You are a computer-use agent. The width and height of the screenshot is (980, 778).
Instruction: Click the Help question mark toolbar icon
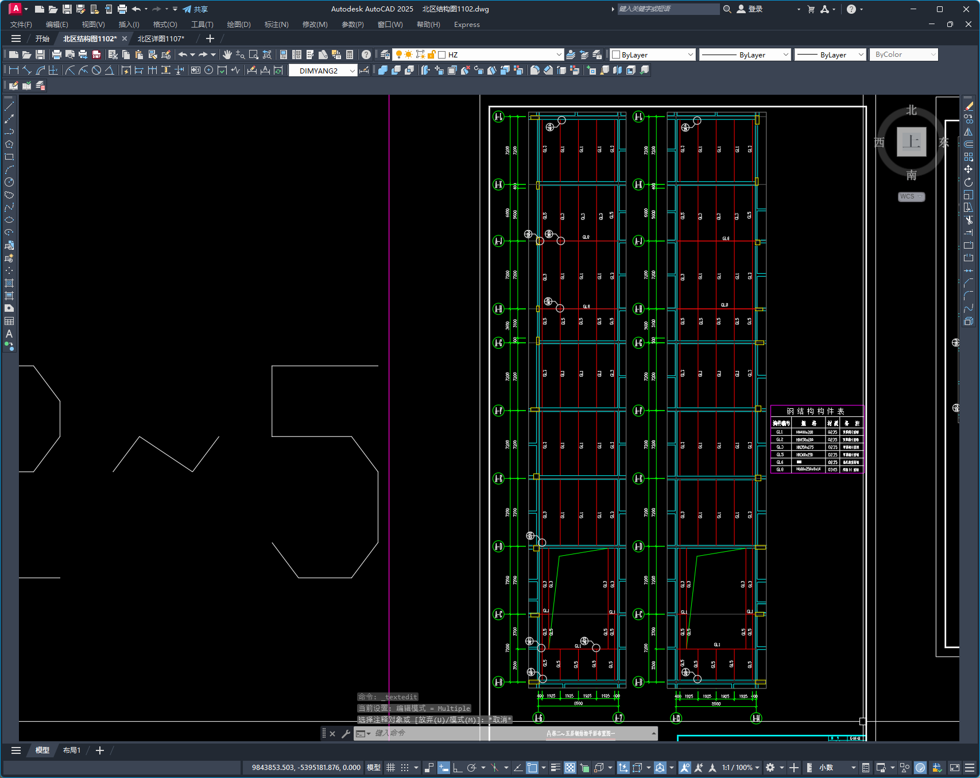pyautogui.click(x=366, y=55)
